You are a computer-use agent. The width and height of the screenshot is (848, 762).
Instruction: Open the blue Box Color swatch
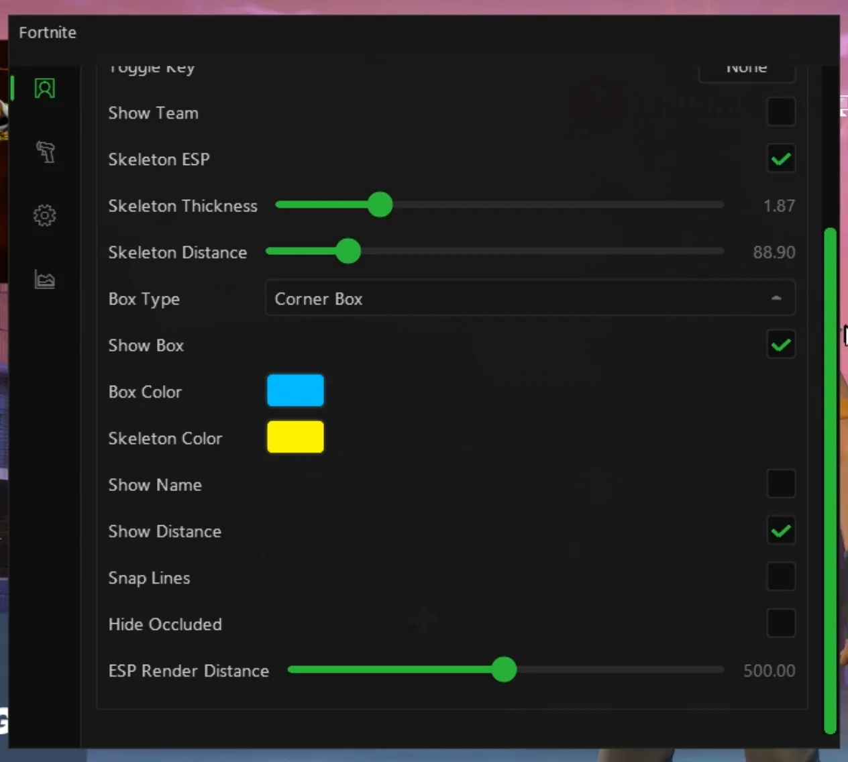click(295, 391)
